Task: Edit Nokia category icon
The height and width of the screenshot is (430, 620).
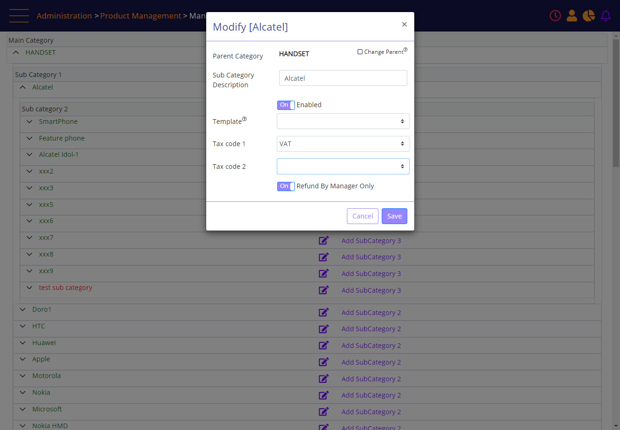Action: 324,395
